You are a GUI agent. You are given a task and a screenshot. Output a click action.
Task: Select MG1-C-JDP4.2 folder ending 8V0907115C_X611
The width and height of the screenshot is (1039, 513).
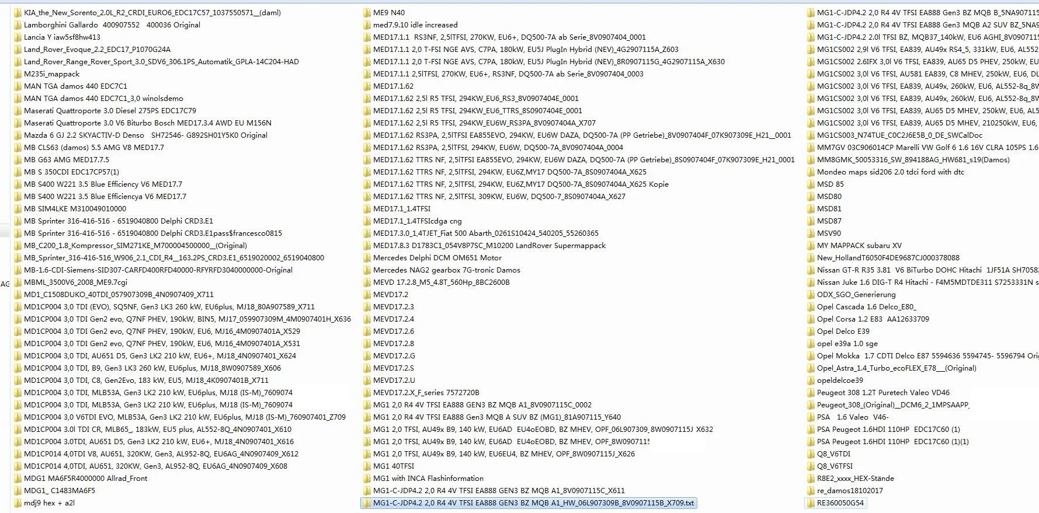click(x=499, y=491)
